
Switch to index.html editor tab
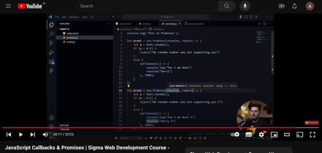point(125,24)
